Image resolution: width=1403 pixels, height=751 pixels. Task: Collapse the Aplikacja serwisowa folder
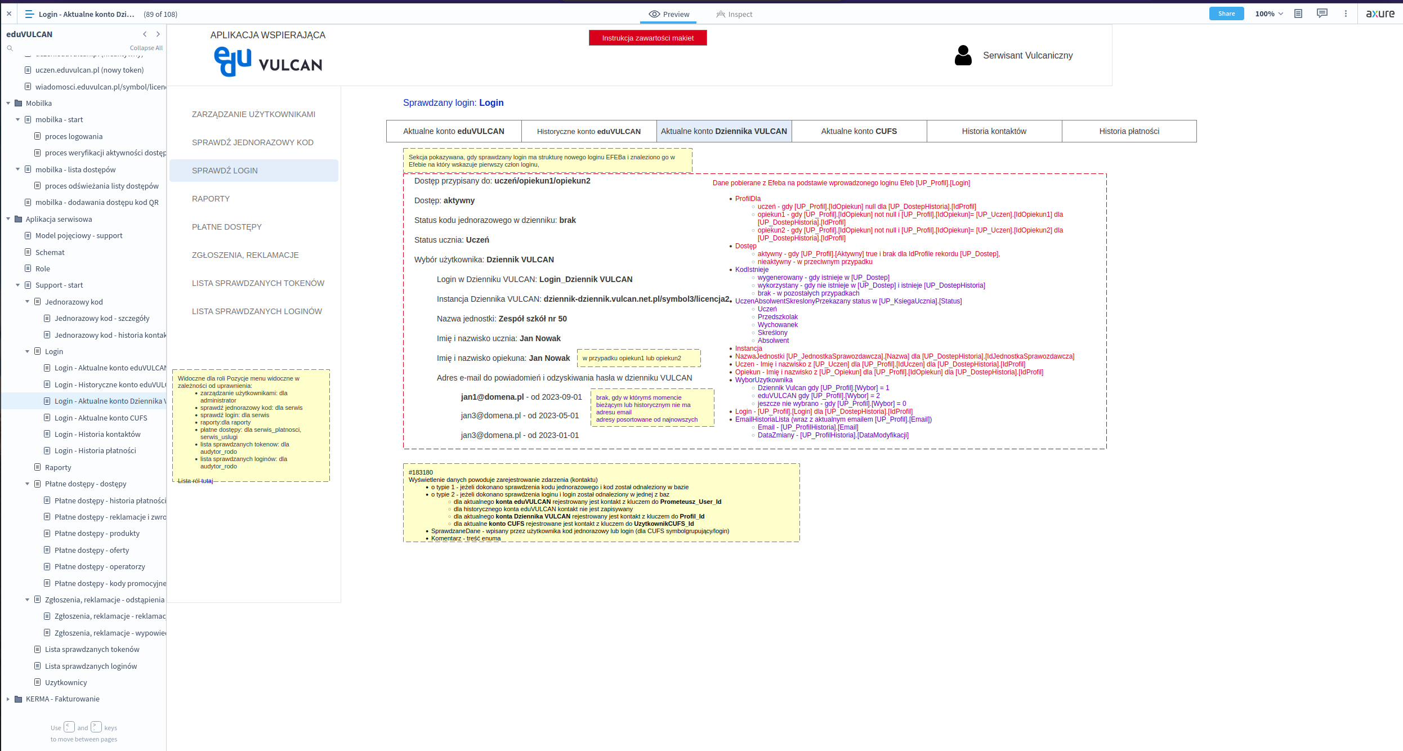[x=8, y=220]
